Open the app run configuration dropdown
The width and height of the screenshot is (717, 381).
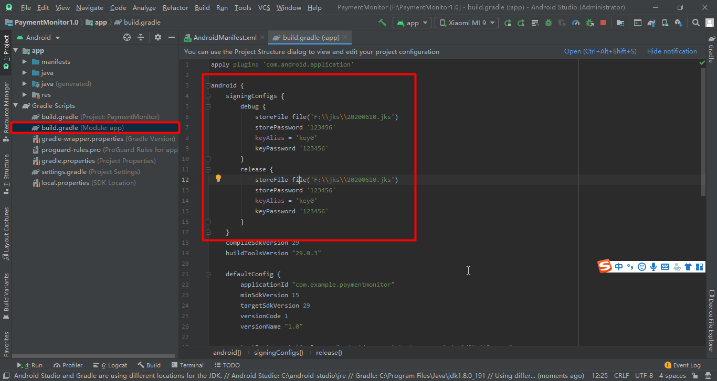412,23
